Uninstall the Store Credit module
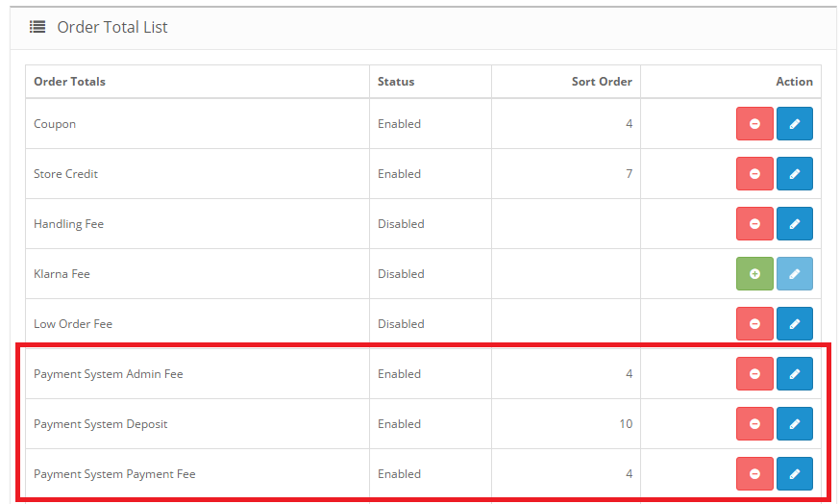840x504 pixels. (754, 174)
